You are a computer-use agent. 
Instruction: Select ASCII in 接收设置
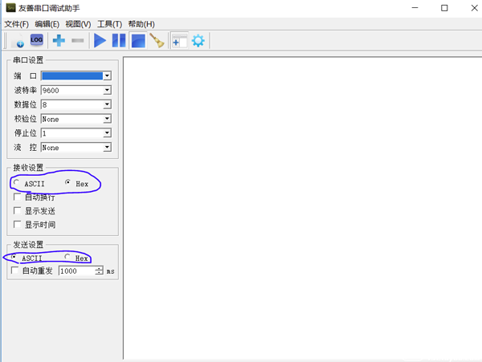point(17,184)
